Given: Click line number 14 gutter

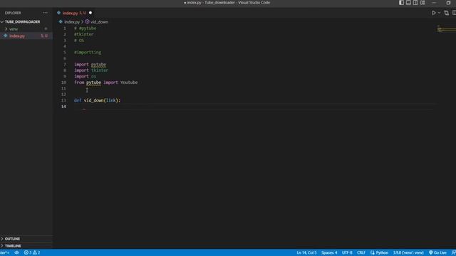Looking at the screenshot, I should point(63,107).
